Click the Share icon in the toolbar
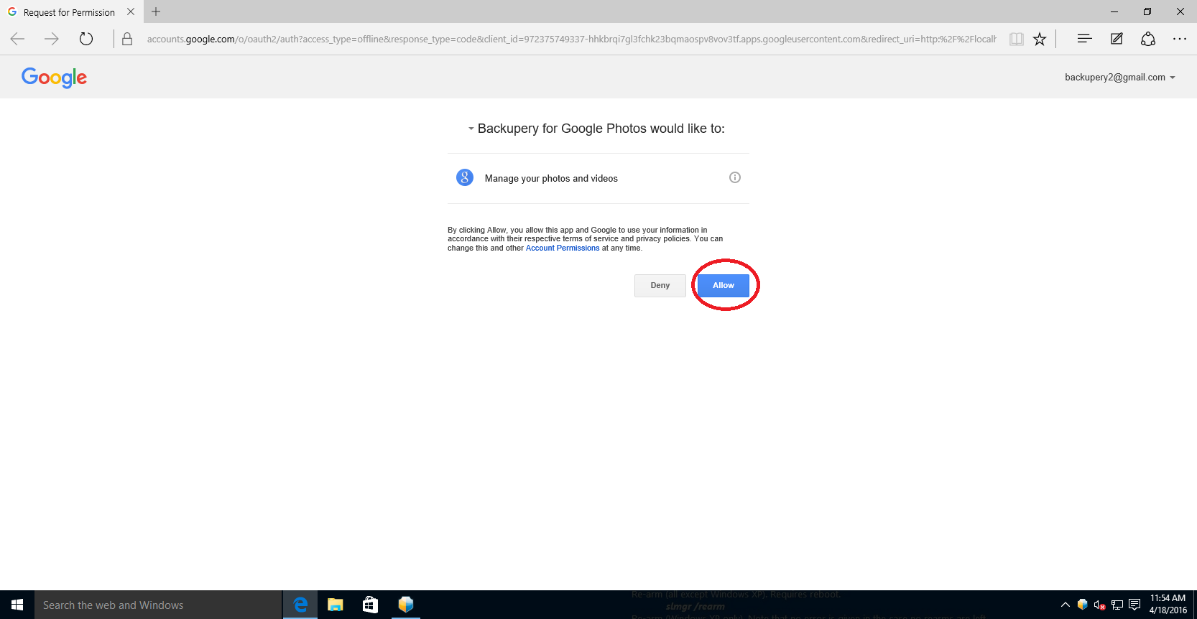 coord(1148,39)
